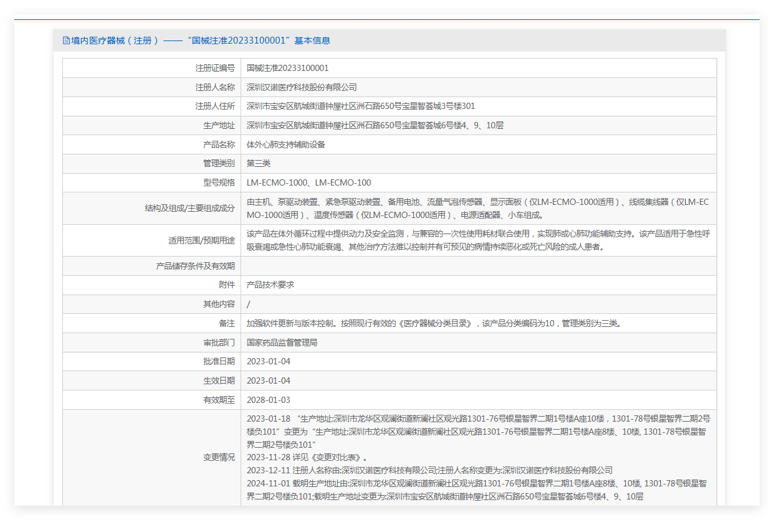Viewport: 774px width, 520px height.
Task: Click the document icon beside the panel title
Action: [67, 40]
